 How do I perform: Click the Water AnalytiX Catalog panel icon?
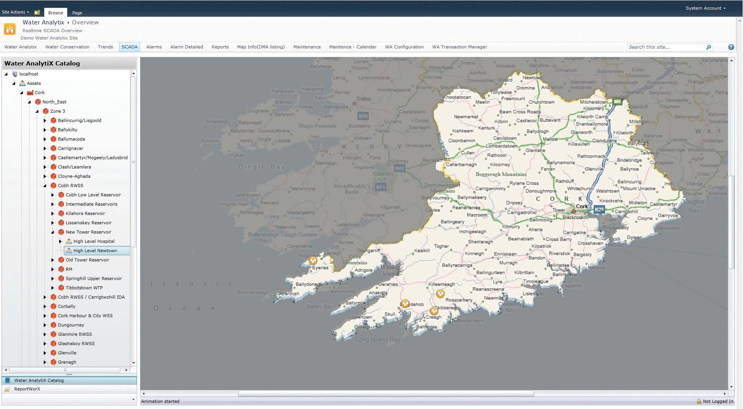8,380
